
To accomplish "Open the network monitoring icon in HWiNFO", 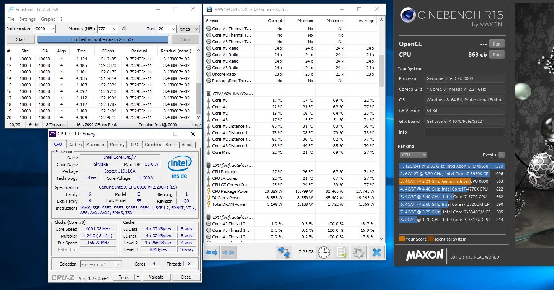I will (x=284, y=253).
